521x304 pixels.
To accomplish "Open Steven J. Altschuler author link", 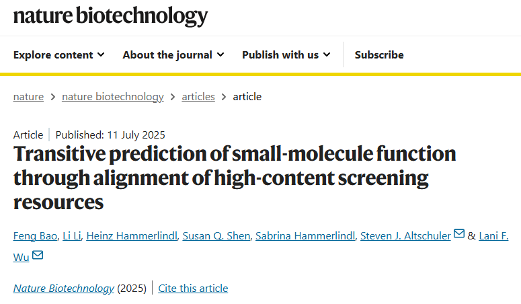I will coord(405,236).
